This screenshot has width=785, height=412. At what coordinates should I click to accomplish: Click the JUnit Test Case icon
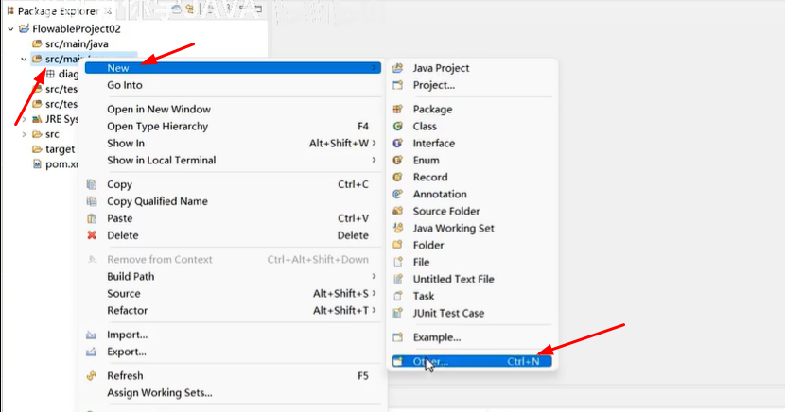pos(398,313)
